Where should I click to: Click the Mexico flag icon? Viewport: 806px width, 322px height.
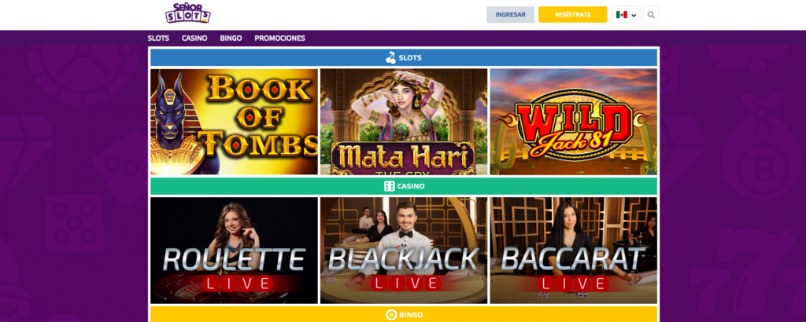point(622,15)
